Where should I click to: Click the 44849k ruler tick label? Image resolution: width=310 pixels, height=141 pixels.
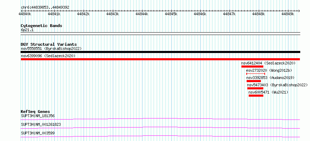coord(288,14)
